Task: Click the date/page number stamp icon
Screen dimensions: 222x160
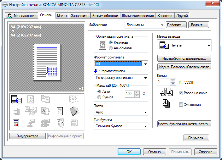Action: (x=61, y=123)
